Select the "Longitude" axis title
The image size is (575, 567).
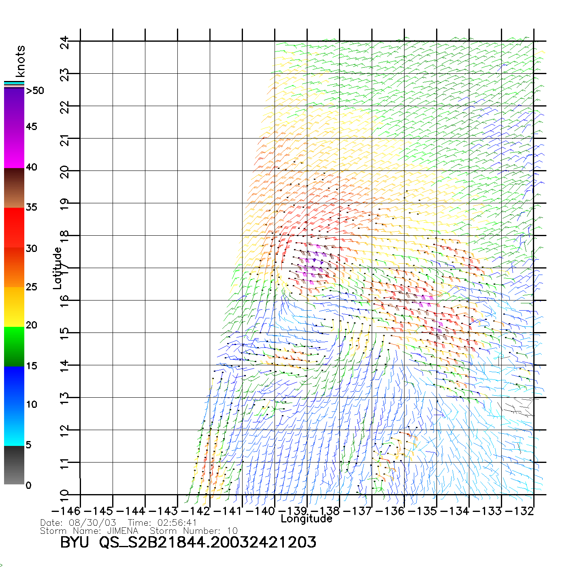tap(307, 519)
